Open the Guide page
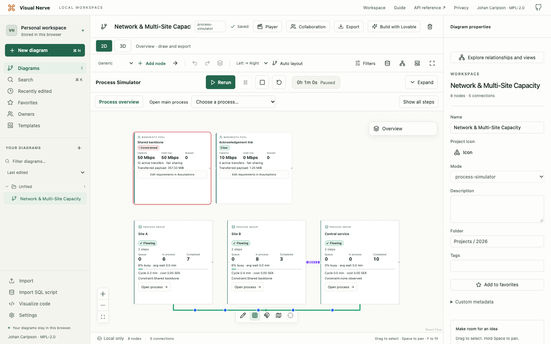Screen dimensions: 551x344 tap(399, 8)
